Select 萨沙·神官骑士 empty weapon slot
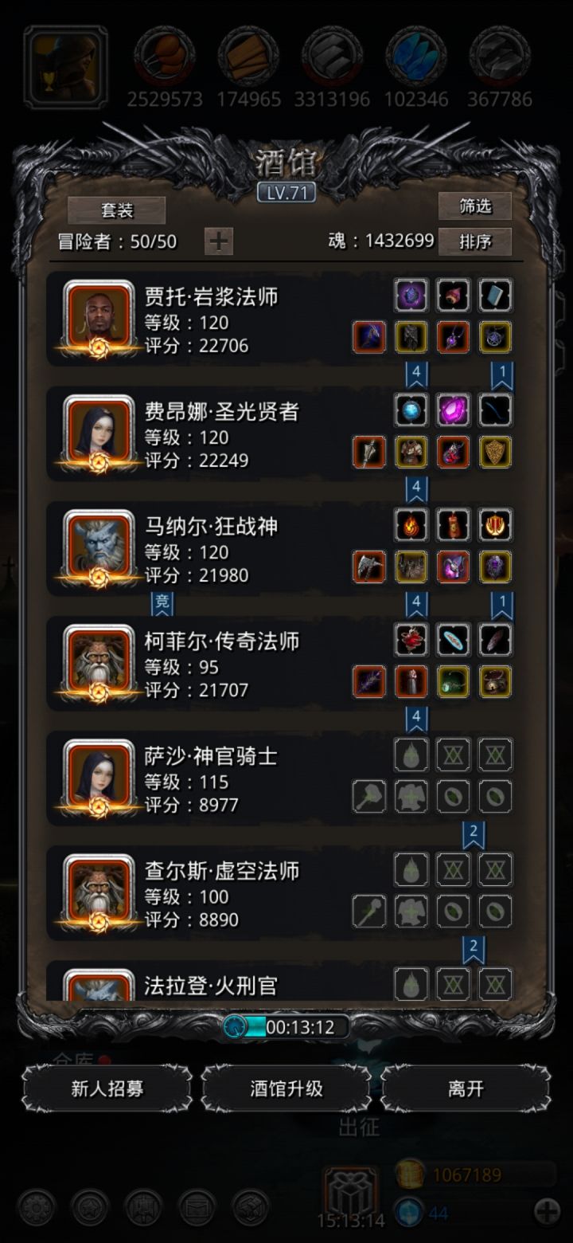 (x=369, y=796)
